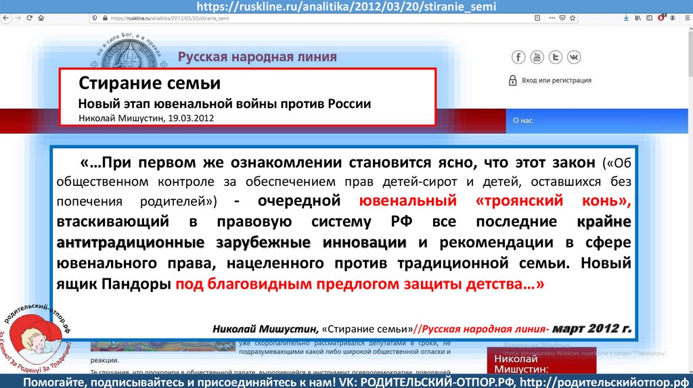Save the page to Pocket

(562, 18)
